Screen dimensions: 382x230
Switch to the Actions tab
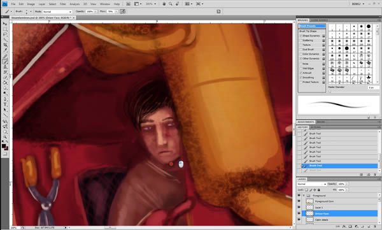pos(316,127)
